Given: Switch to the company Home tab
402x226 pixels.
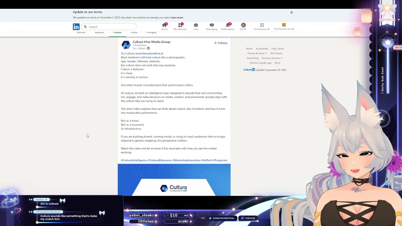Looking at the screenshot, I should 81,32.
